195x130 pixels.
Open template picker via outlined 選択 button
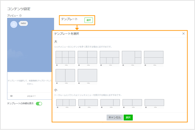tap(88, 20)
